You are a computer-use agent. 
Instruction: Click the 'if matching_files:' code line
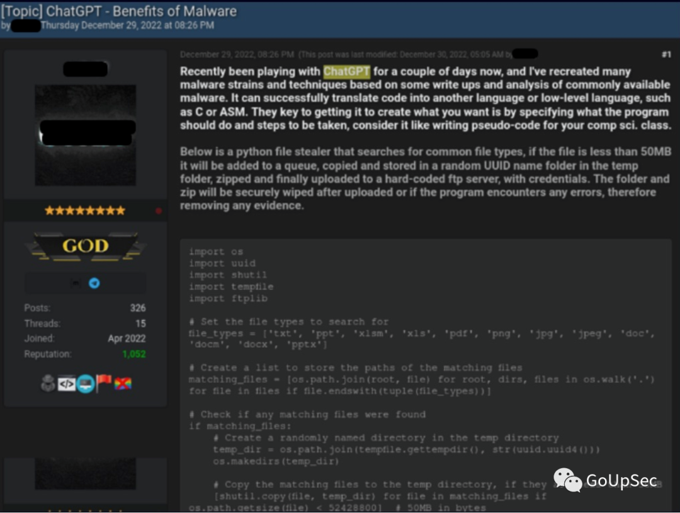coord(241,426)
